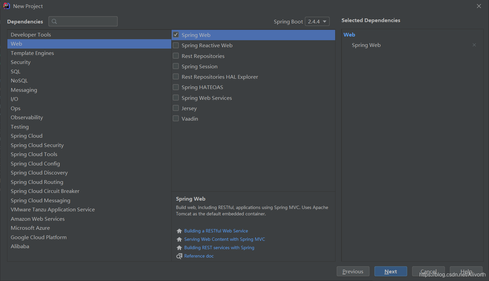Tick the Spring Session checkbox
Screen dimensions: 489x281
(x=176, y=66)
